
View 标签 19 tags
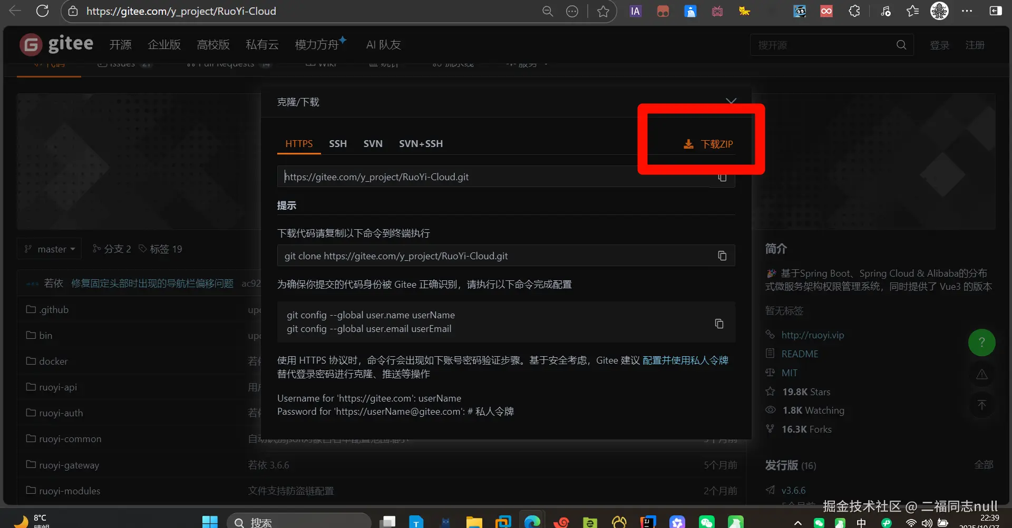[160, 249]
